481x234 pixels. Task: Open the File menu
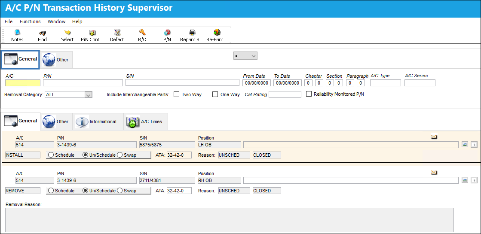pyautogui.click(x=9, y=21)
